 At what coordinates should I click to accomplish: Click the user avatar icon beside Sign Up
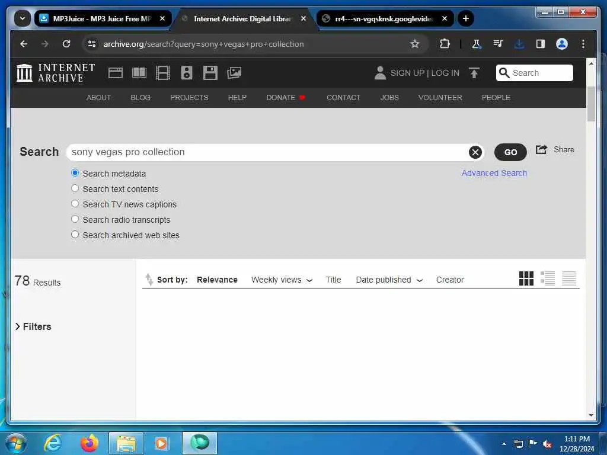tap(380, 73)
